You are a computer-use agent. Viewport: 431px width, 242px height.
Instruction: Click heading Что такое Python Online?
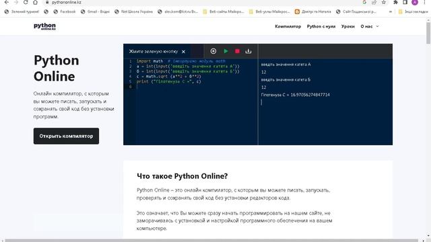[x=183, y=176]
